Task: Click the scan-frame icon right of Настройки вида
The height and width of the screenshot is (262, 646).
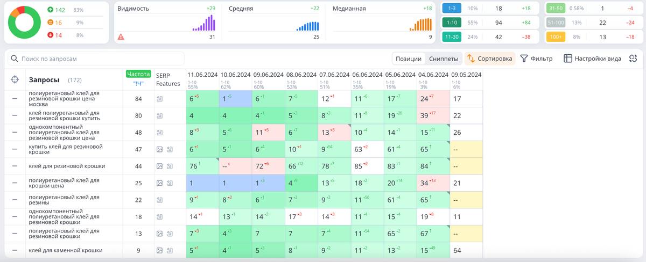Action: (633, 59)
